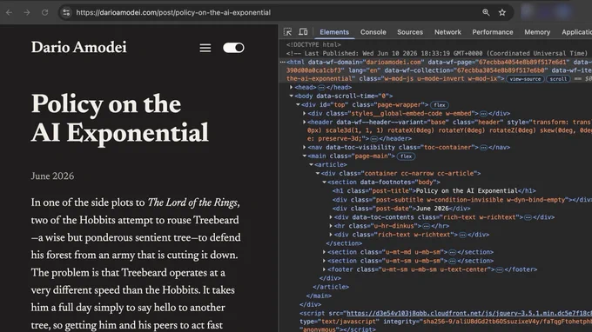Collapse the article element node
The image size is (592, 332).
[x=311, y=164]
